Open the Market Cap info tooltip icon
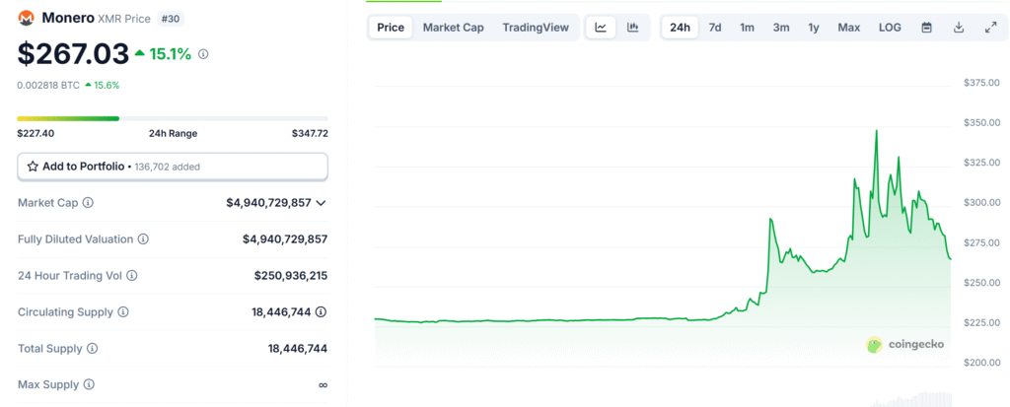The image size is (1010, 407). point(88,203)
